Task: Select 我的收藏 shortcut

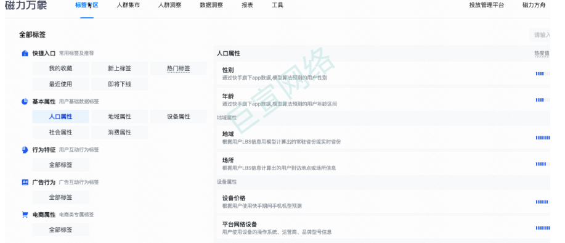Action: coord(60,68)
